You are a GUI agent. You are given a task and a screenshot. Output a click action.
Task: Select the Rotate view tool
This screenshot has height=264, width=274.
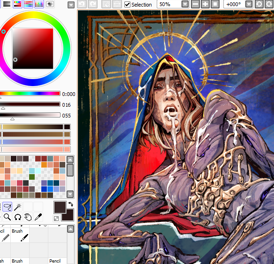click(17, 217)
